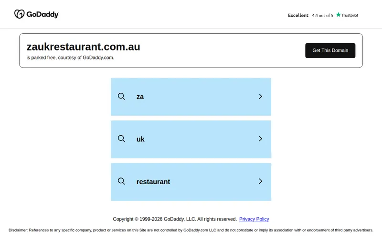382x238 pixels.
Task: Select the zaukrestaurant.com.au domain heading
Action: point(83,47)
